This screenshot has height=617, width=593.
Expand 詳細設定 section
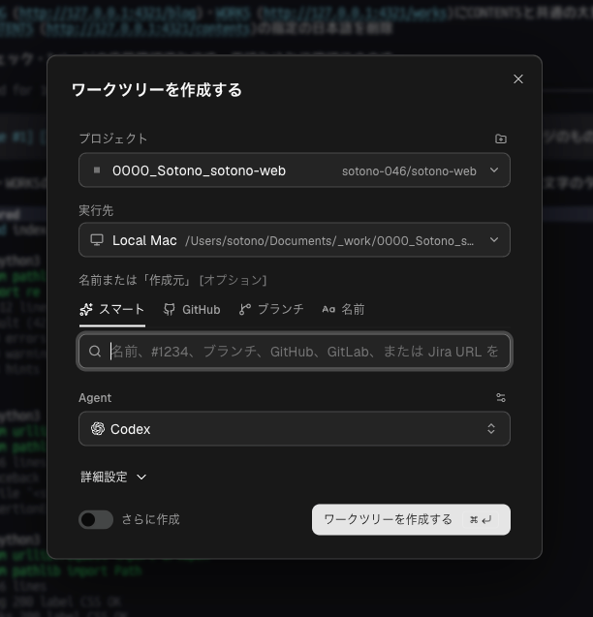coord(113,477)
